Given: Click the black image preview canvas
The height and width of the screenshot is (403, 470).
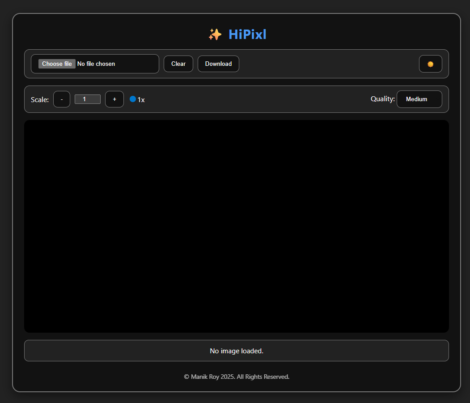Looking at the screenshot, I should tap(237, 226).
